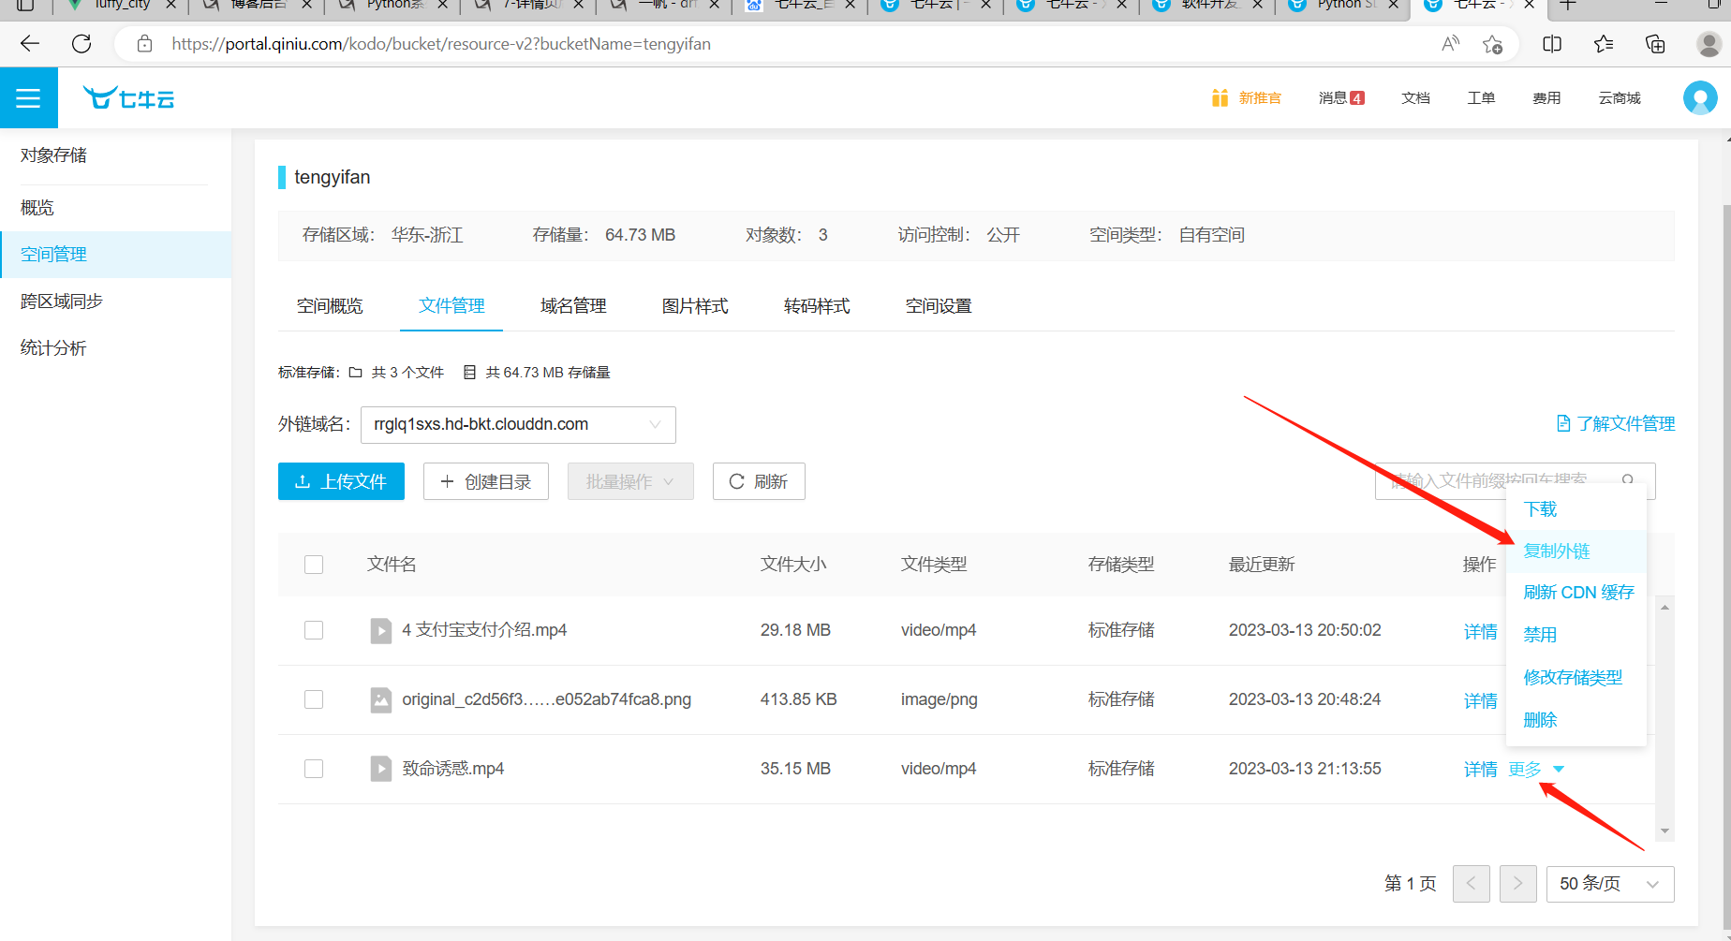Choose 禁用 from the more menu
Image resolution: width=1731 pixels, height=941 pixels.
(1576, 635)
